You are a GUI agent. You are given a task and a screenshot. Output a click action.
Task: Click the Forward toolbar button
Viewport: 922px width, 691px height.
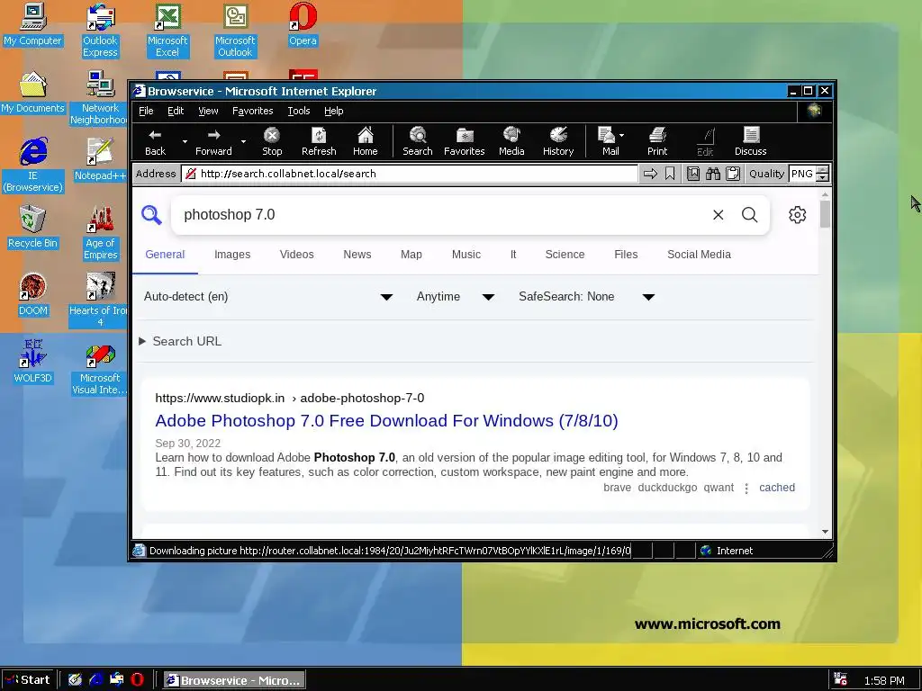click(213, 141)
